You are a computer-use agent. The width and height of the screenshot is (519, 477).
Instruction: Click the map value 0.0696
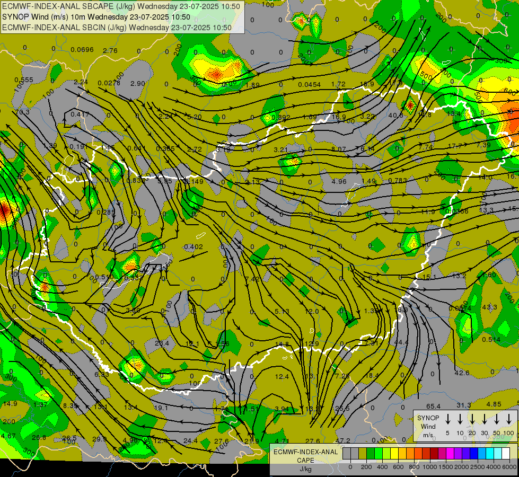82,50
